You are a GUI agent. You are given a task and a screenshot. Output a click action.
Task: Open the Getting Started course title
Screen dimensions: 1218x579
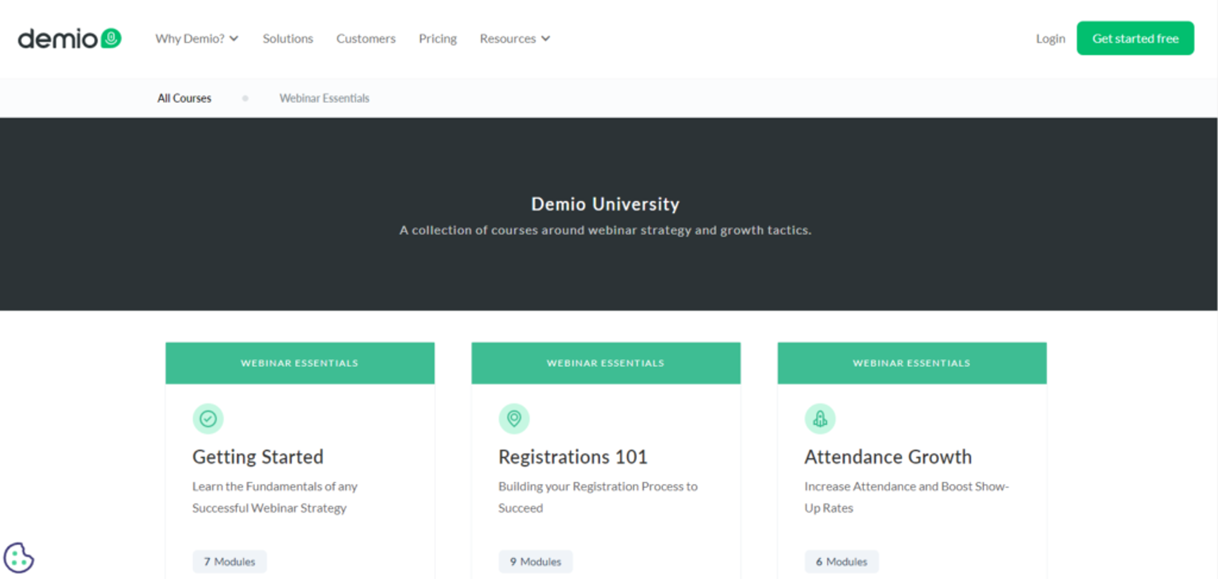pos(258,457)
